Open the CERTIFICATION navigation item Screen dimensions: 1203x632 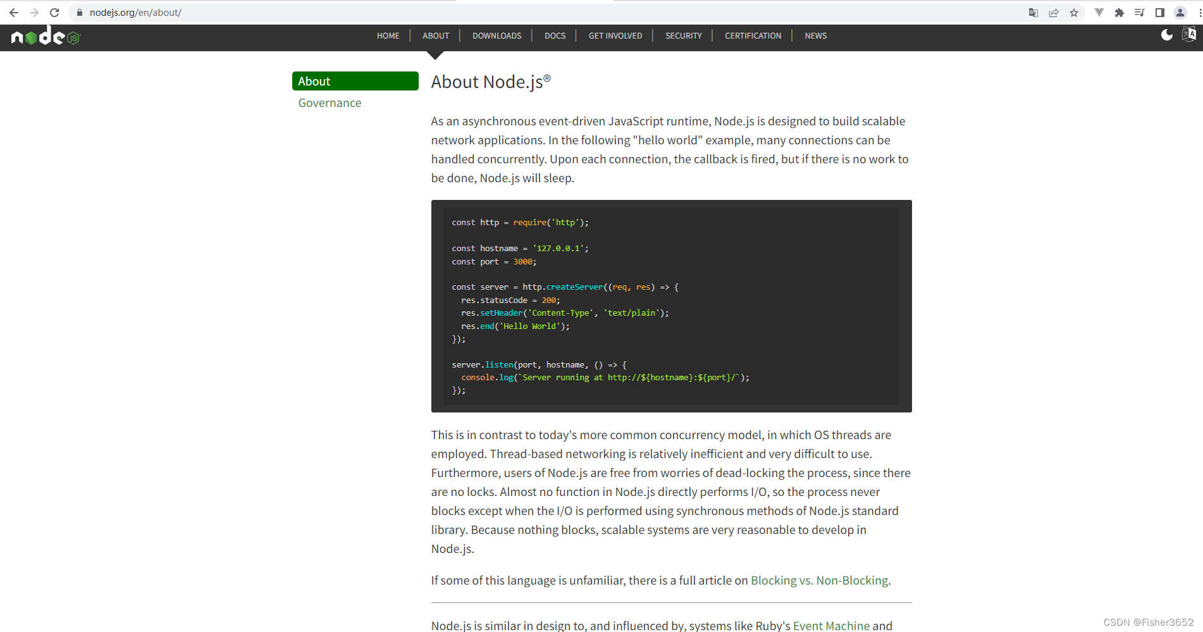tap(753, 36)
